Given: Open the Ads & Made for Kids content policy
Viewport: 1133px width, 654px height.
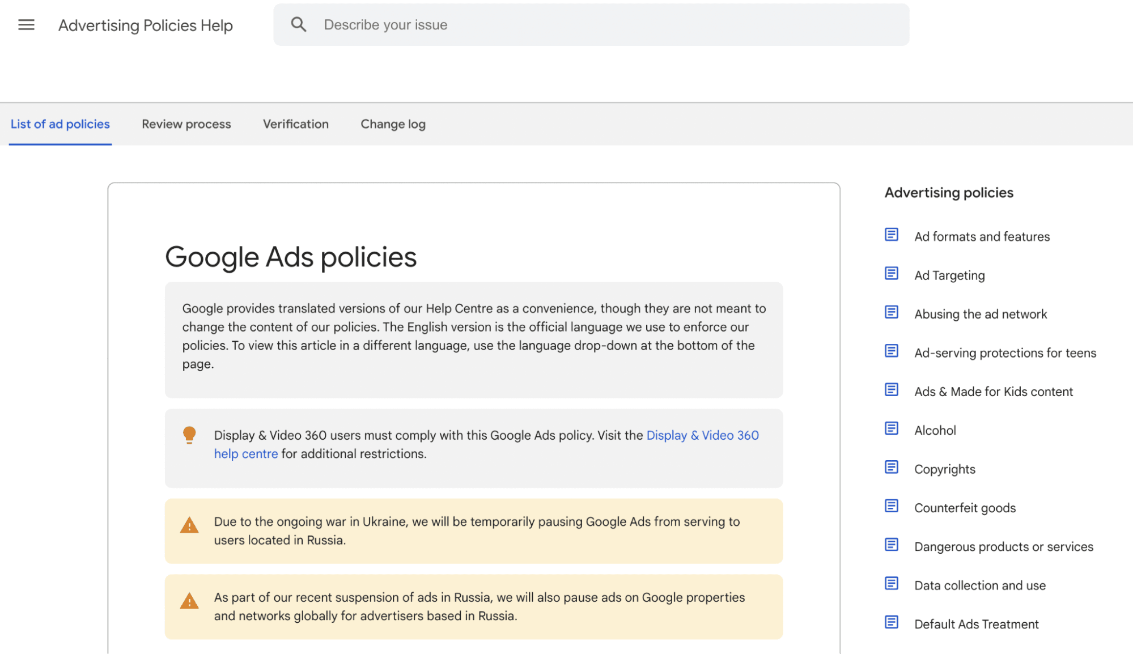Looking at the screenshot, I should coord(992,391).
